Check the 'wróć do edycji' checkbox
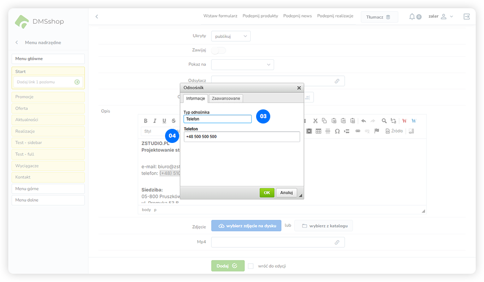 click(251, 266)
